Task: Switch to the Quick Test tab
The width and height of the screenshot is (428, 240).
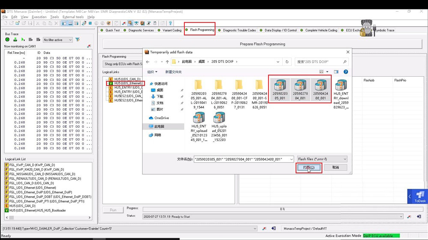Action: pyautogui.click(x=110, y=30)
